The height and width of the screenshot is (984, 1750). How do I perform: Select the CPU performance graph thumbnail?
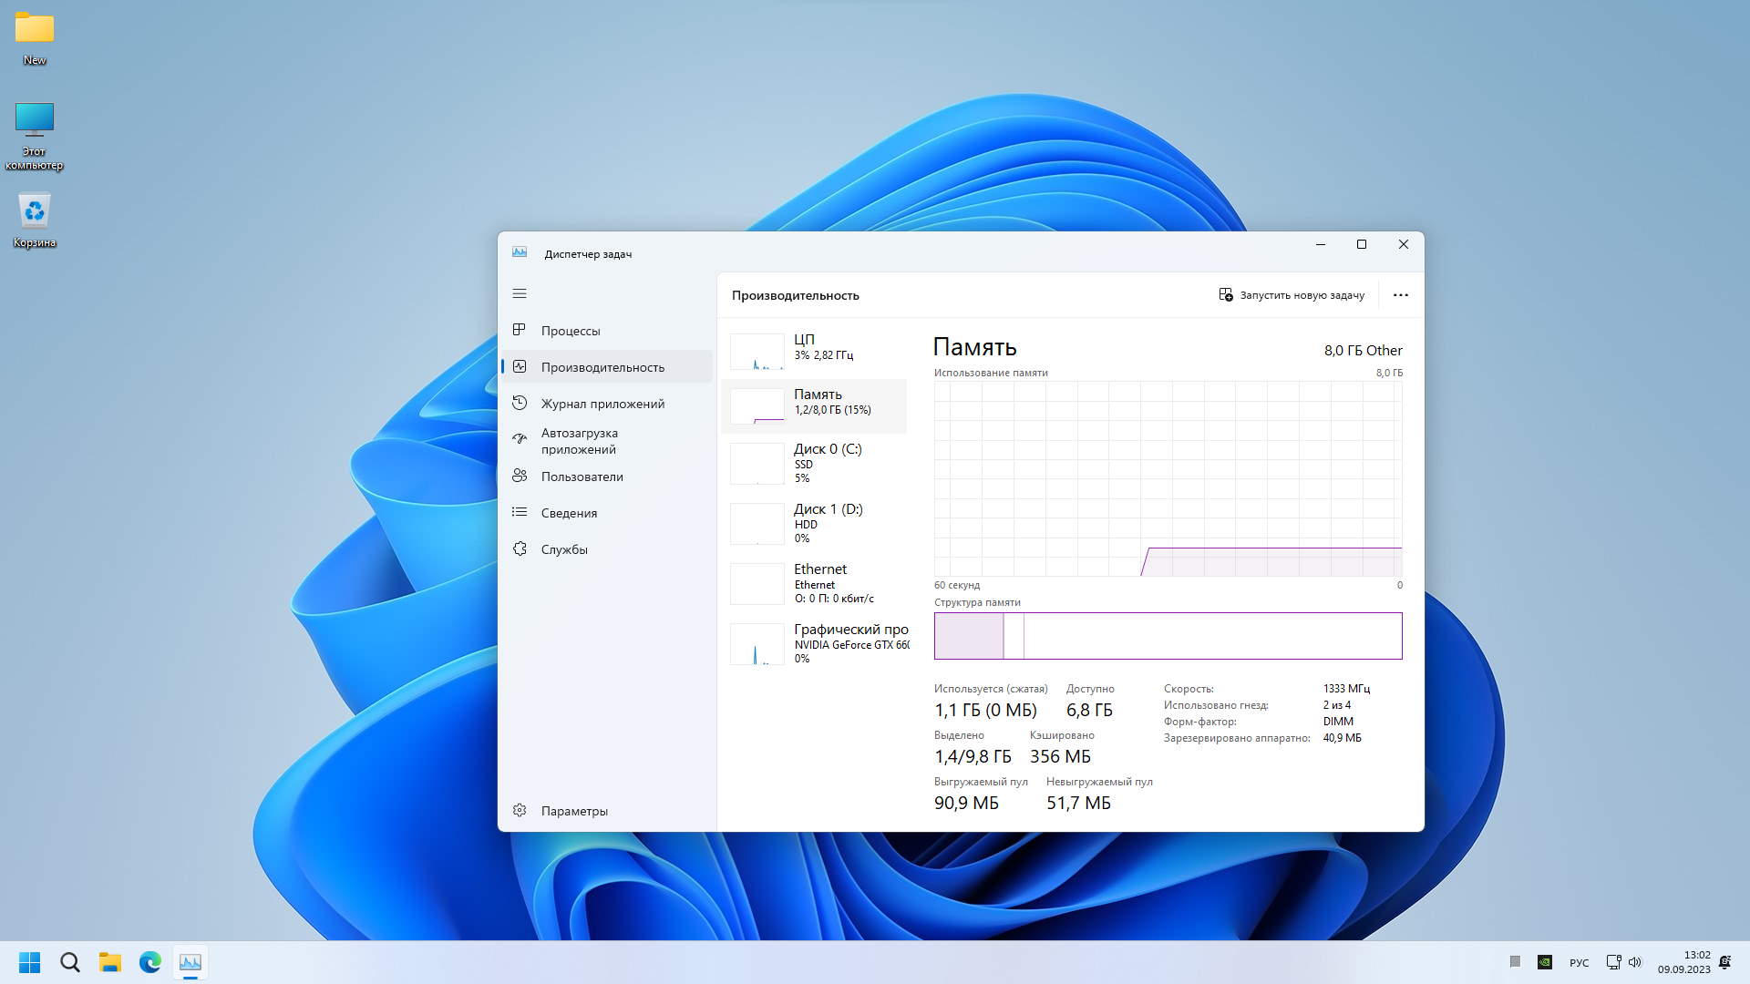coord(757,351)
